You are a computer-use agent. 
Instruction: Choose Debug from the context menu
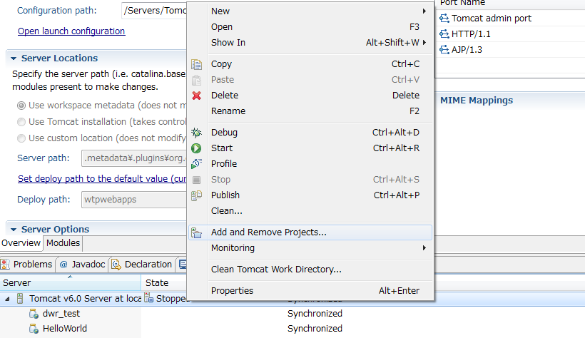[310, 133]
